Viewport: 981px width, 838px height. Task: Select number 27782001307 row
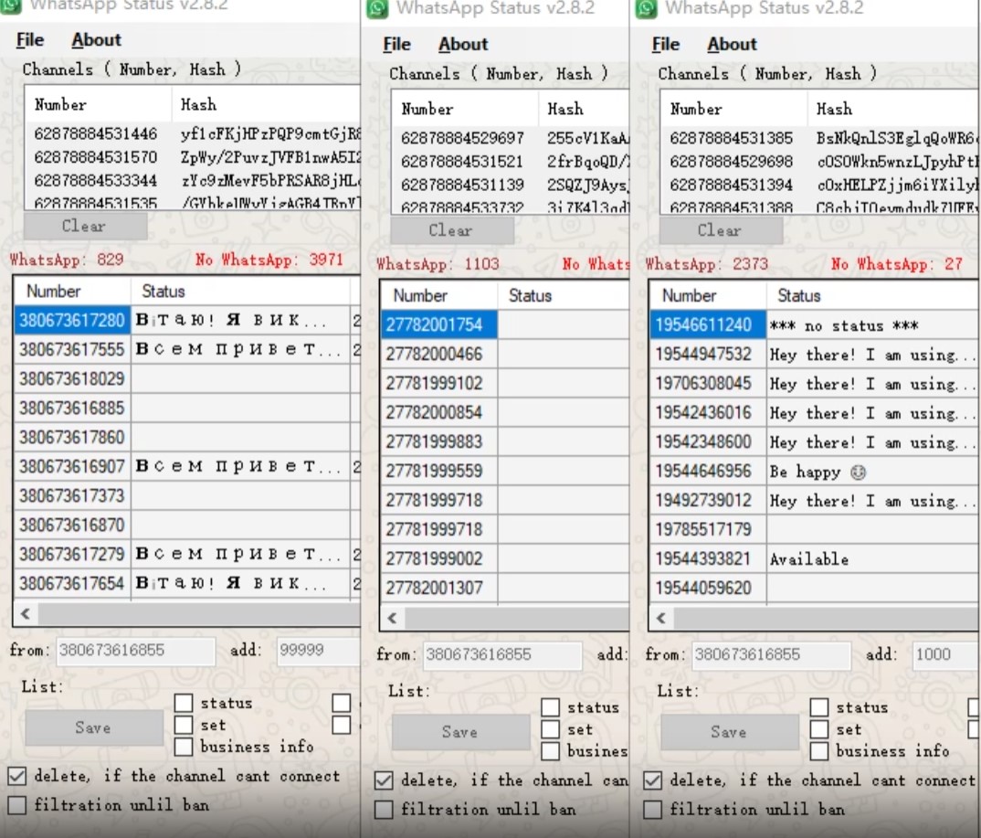tap(505, 588)
